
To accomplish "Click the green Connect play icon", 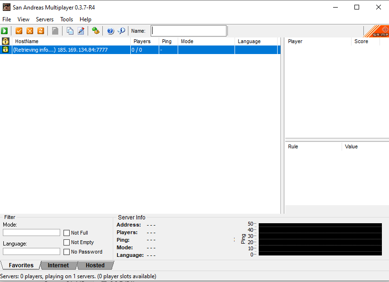I will (5, 31).
